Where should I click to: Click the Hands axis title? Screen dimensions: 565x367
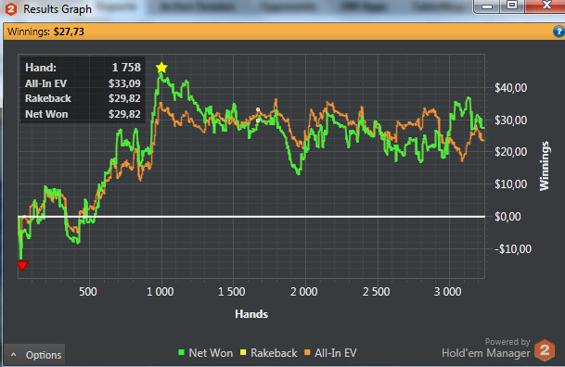point(251,314)
